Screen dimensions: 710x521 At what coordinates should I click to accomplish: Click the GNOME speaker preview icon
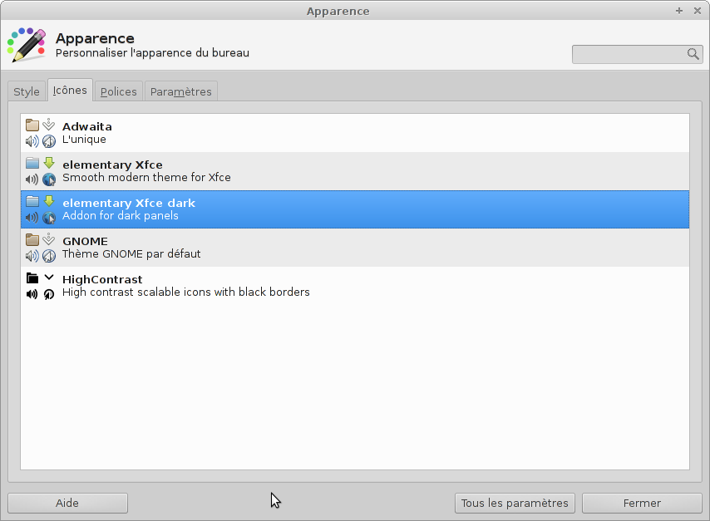32,256
